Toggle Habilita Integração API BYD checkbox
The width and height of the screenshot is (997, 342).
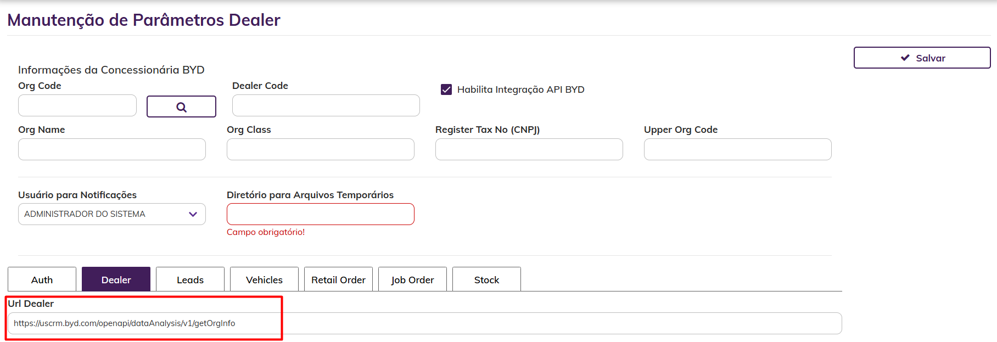pos(446,89)
